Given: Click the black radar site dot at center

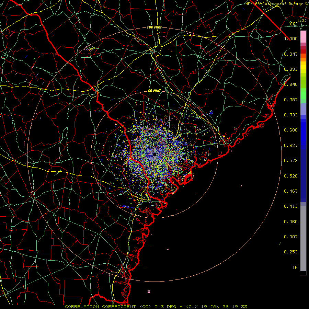Looking at the screenshot, I should pos(154,154).
